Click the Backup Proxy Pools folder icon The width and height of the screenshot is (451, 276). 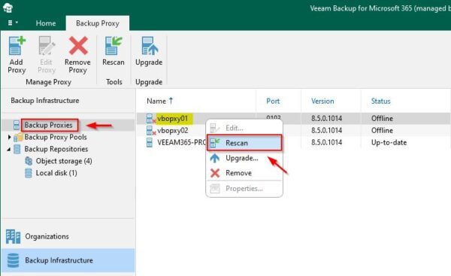coord(18,138)
